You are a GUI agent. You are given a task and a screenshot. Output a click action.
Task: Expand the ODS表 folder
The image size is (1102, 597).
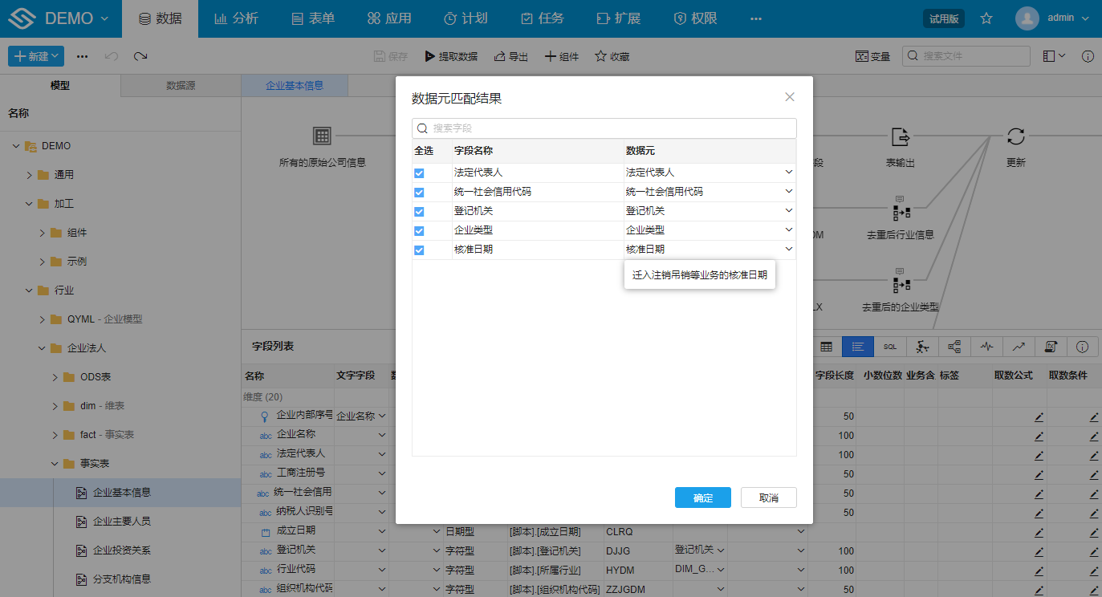pos(55,377)
